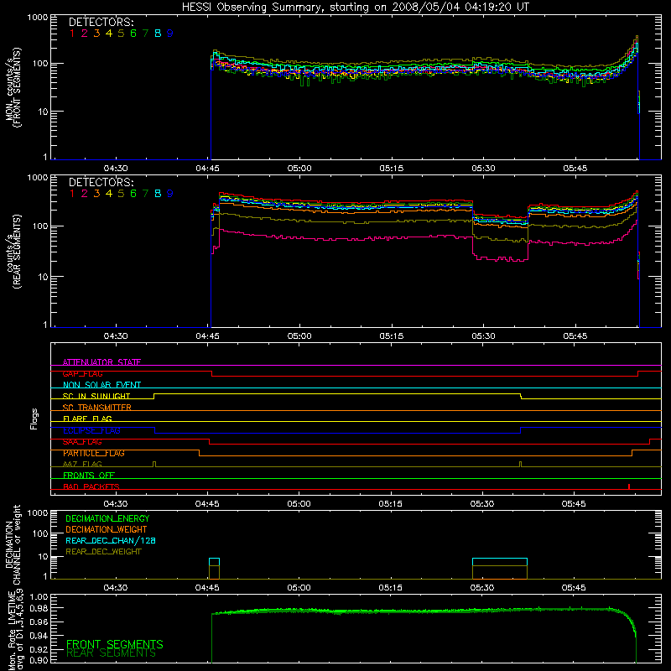Screen dimensions: 671x671
Task: Click the FLARE_FLAG label
Action: pyautogui.click(x=87, y=419)
